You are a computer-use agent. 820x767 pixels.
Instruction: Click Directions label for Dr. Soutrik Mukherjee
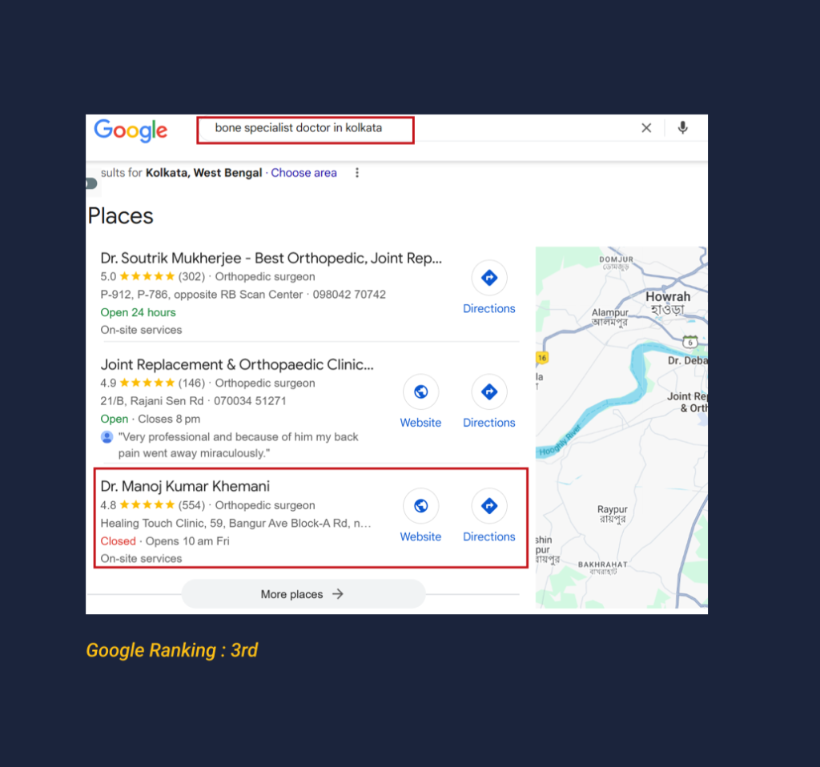489,308
